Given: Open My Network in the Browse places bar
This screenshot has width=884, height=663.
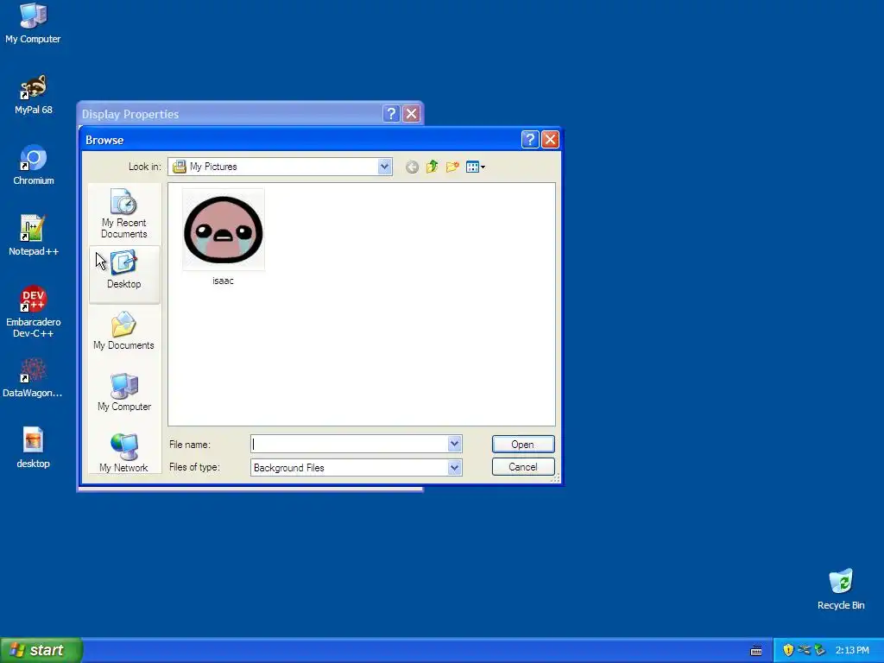Looking at the screenshot, I should click(124, 452).
